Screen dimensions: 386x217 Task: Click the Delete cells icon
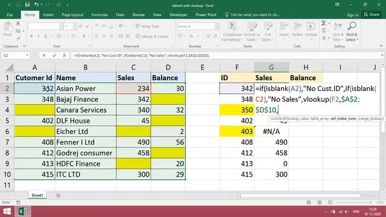coord(297,26)
